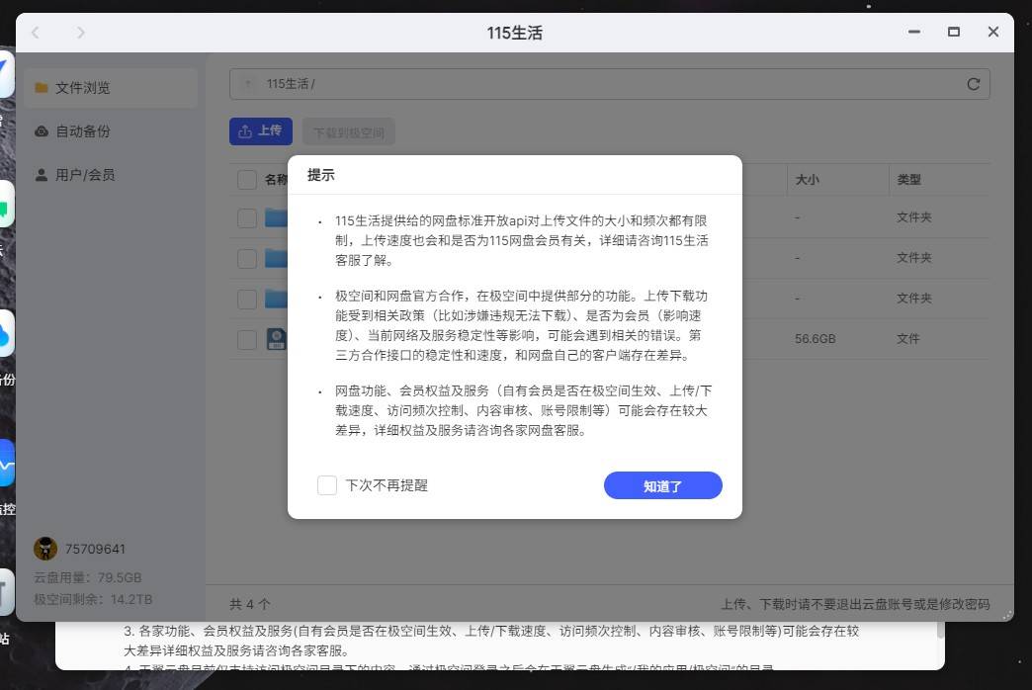Image resolution: width=1032 pixels, height=690 pixels.
Task: Click the 下载到极空间 button
Action: [348, 132]
